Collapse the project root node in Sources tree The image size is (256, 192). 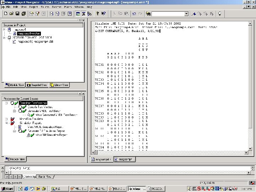click(x=4, y=30)
